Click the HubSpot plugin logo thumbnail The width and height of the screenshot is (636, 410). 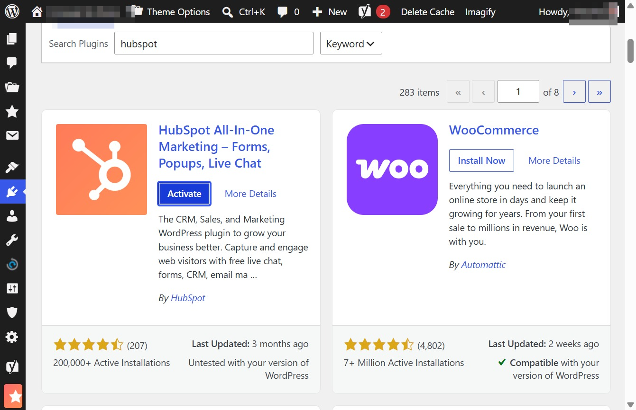[101, 169]
